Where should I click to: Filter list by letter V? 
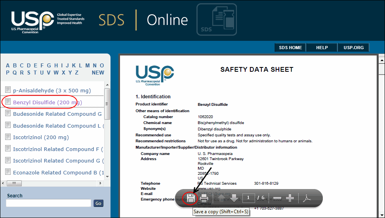49,73
